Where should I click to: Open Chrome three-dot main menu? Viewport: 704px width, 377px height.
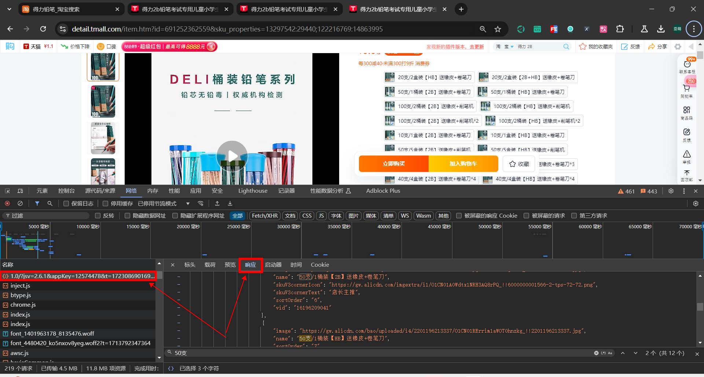tap(694, 29)
